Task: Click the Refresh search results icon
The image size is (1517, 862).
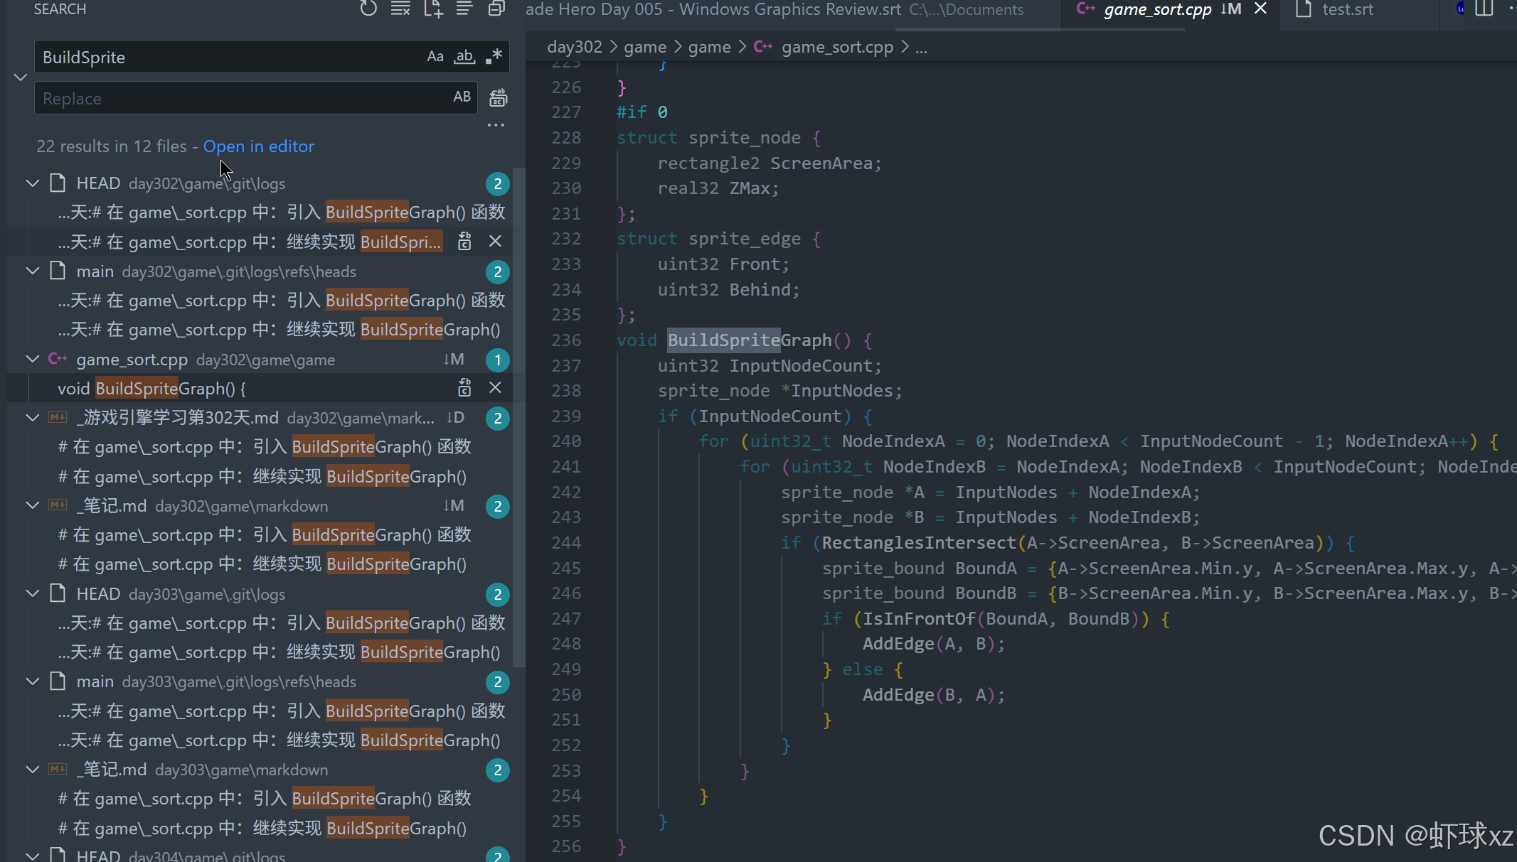Action: pos(368,9)
